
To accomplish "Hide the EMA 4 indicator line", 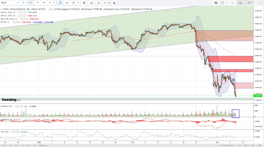I will click(19, 12).
